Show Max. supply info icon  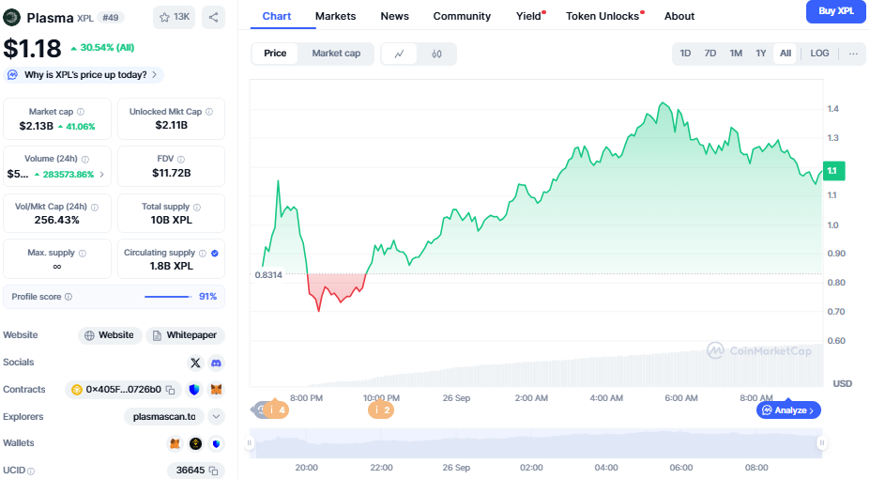click(83, 253)
